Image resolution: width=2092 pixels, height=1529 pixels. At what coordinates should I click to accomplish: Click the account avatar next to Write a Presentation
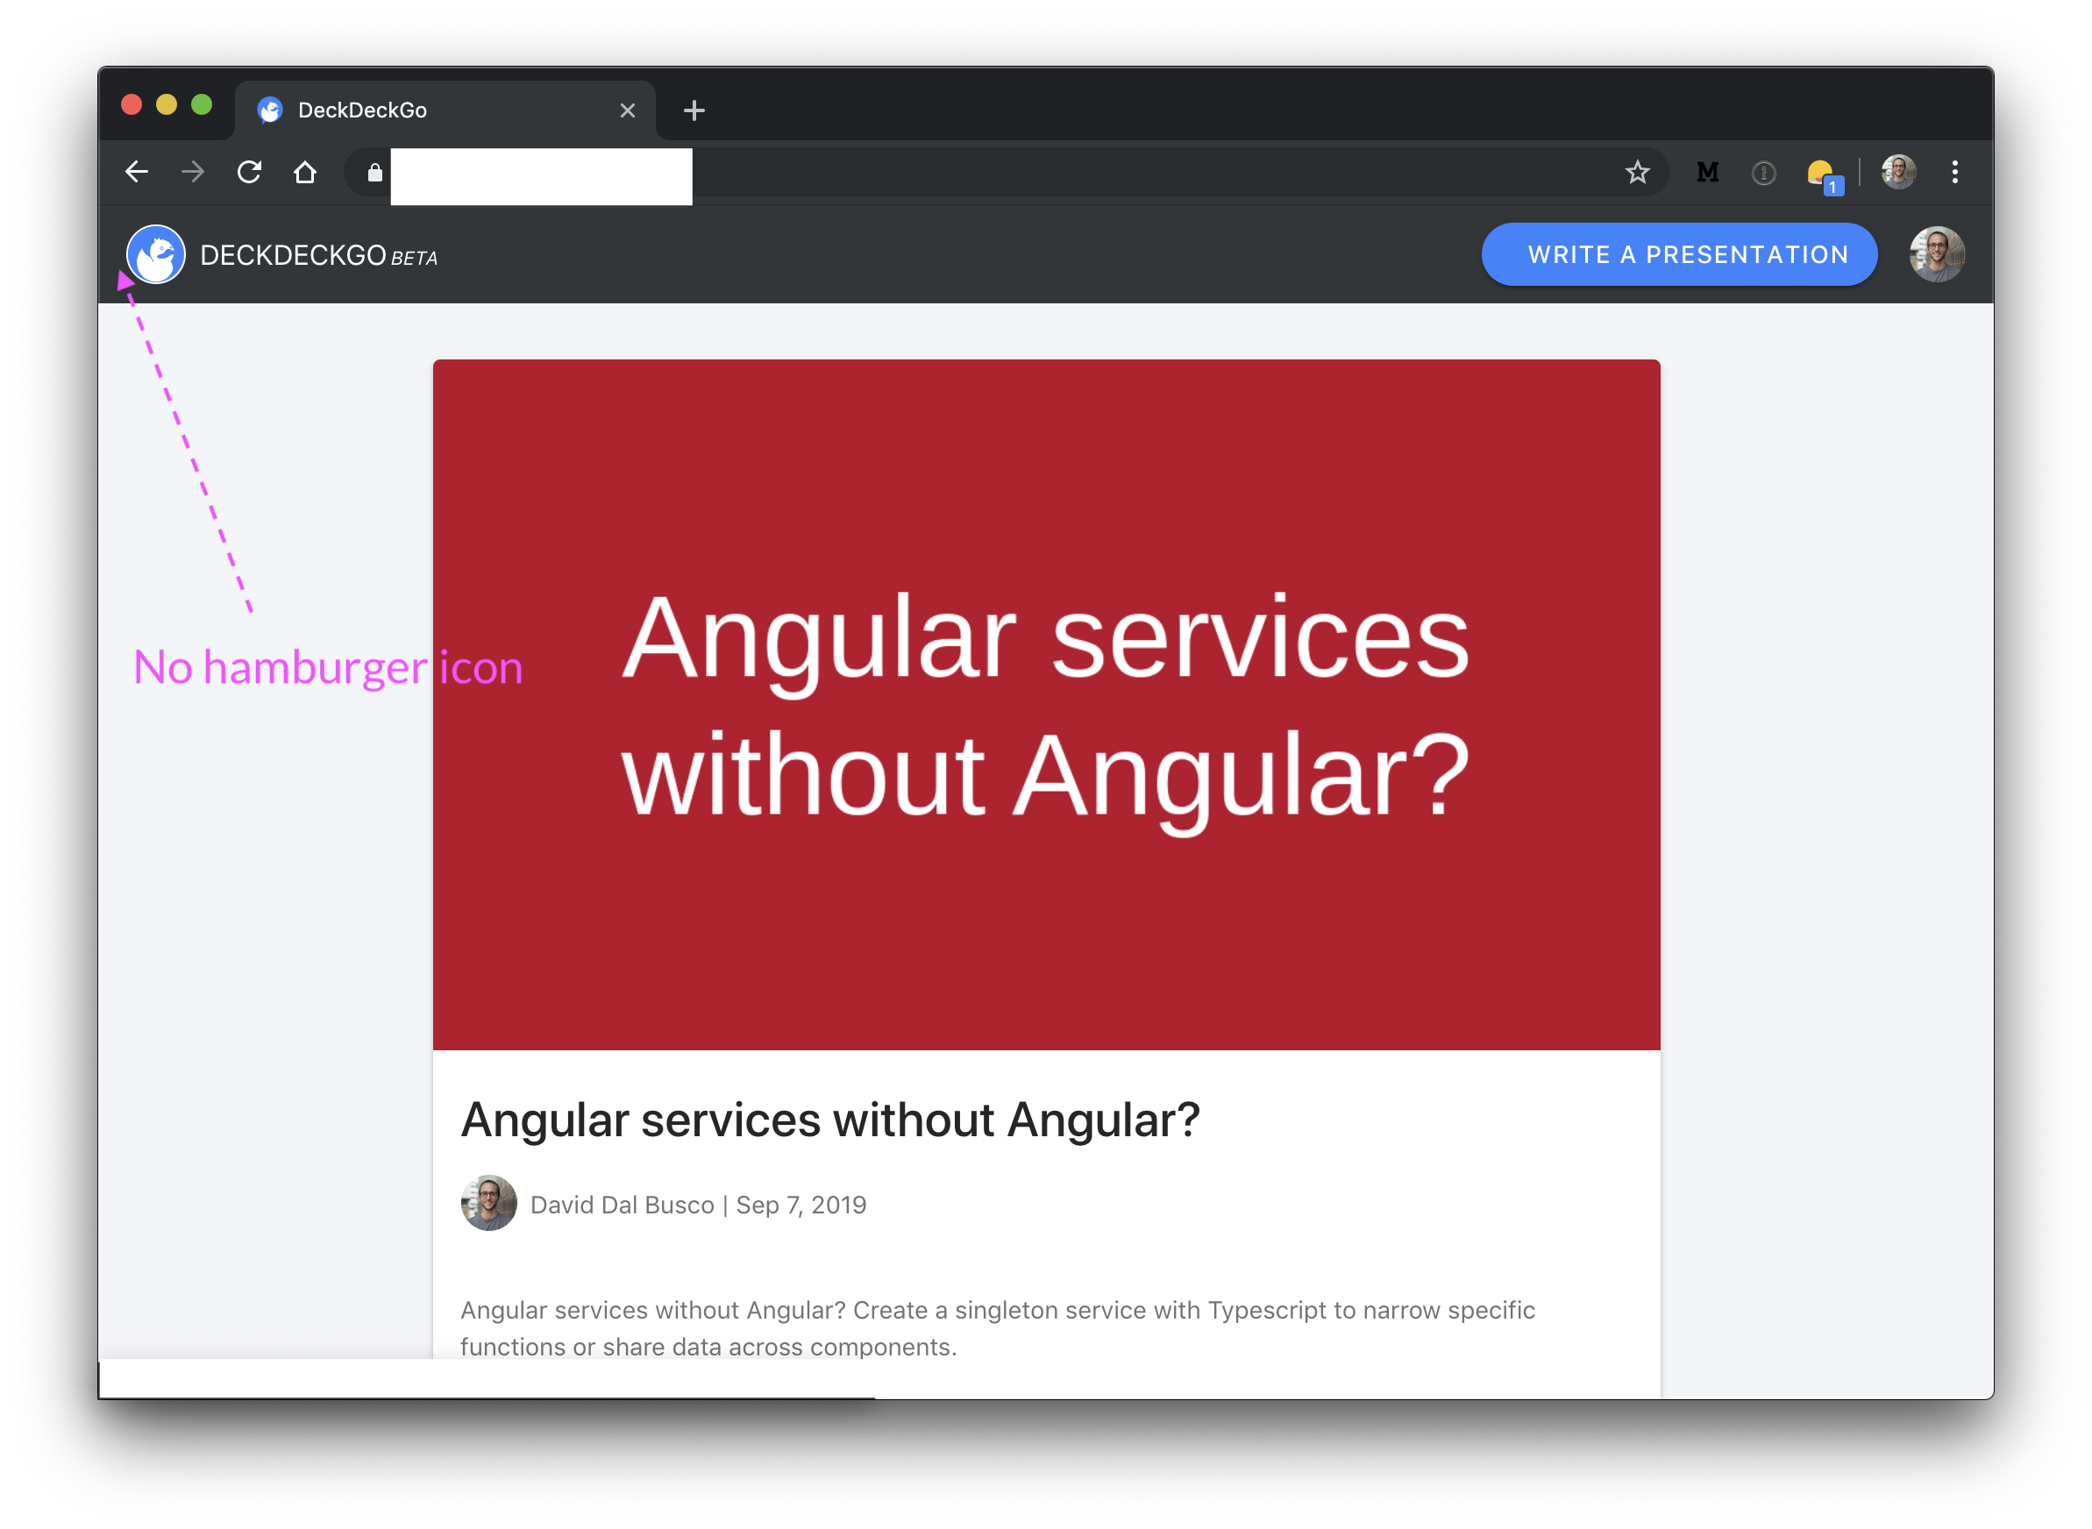(x=1937, y=253)
